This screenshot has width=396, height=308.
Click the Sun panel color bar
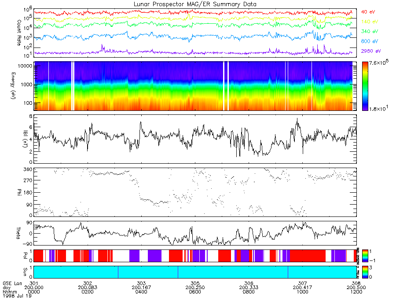pos(365,272)
